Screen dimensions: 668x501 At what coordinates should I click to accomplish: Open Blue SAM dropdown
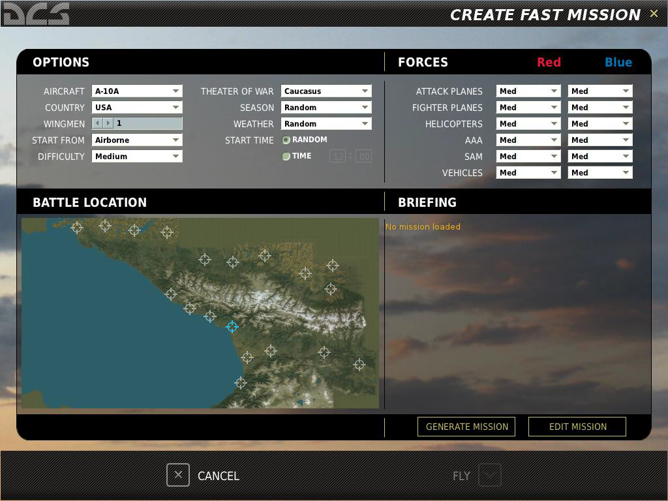600,156
